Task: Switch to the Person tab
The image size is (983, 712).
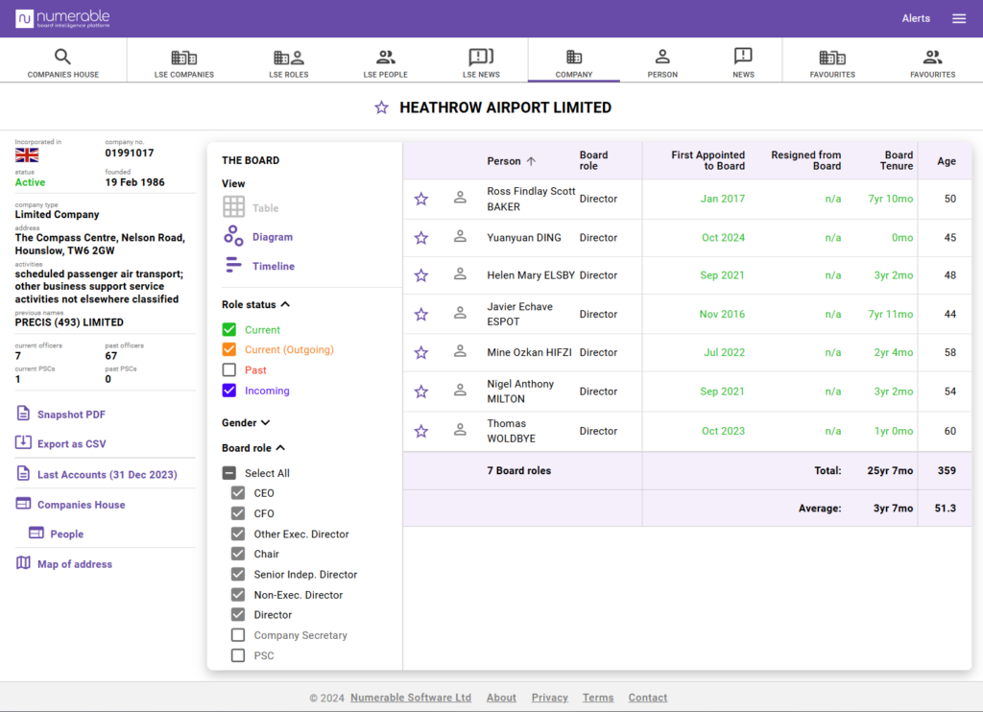Action: [662, 62]
